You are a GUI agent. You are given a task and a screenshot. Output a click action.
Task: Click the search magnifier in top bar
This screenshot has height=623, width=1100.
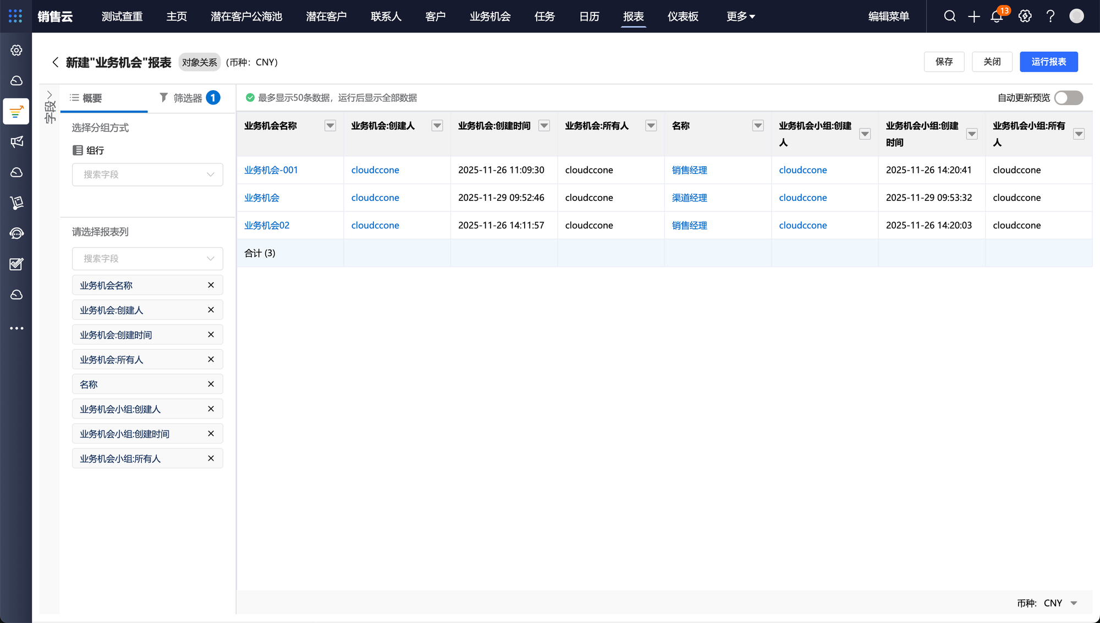tap(949, 17)
